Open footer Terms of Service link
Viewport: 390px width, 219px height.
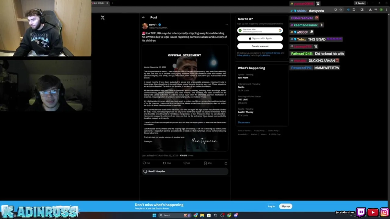click(x=244, y=131)
